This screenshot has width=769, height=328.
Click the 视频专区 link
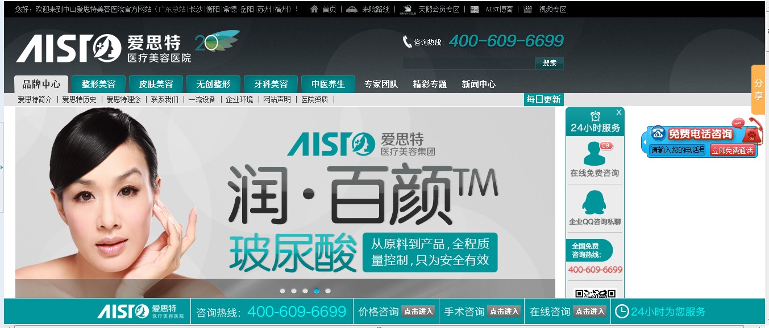pos(552,9)
